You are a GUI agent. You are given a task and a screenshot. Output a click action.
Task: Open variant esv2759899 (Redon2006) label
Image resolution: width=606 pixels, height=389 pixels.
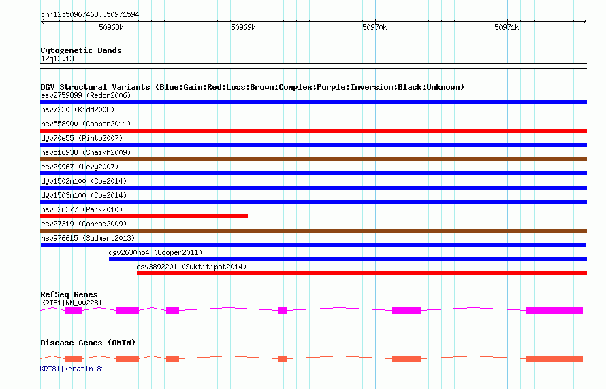86,95
